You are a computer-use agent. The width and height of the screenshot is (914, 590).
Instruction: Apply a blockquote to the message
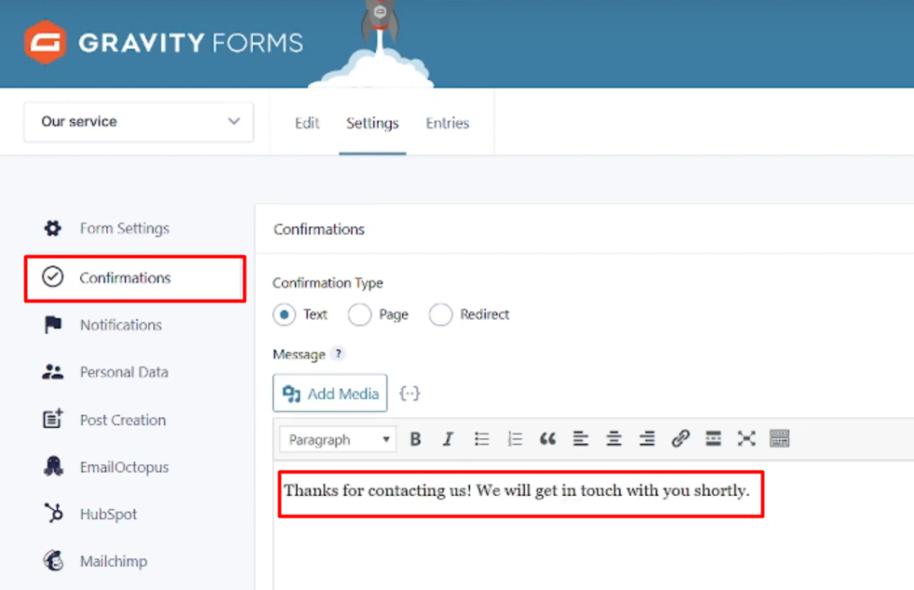pos(547,438)
